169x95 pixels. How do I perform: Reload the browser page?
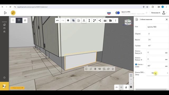pos(10,7)
